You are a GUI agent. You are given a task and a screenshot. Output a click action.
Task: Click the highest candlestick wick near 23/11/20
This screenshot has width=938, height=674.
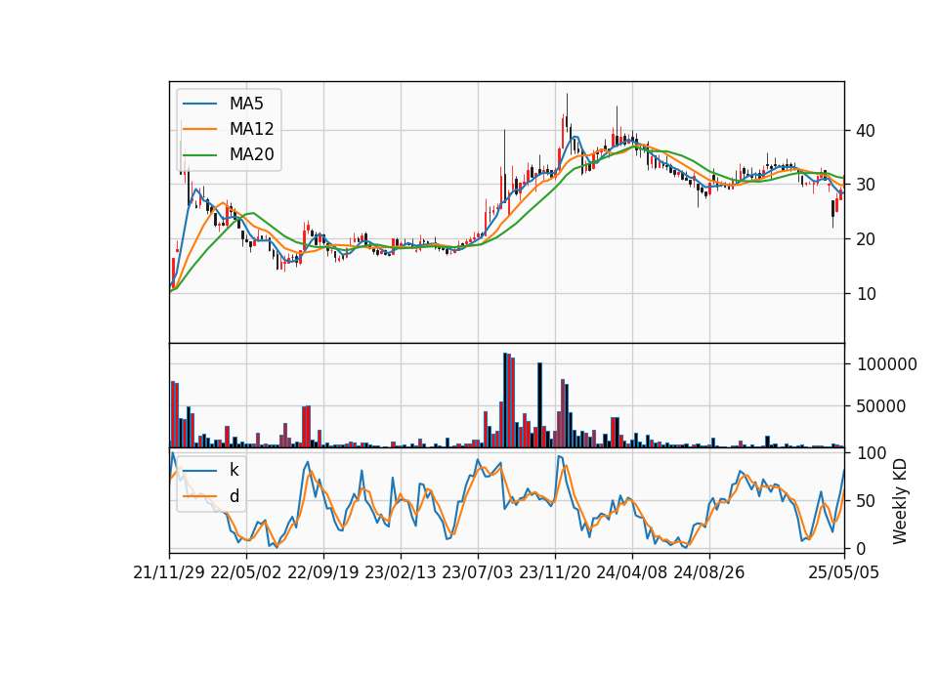[567, 113]
